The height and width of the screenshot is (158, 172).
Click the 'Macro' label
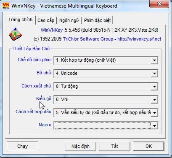pos(45,125)
